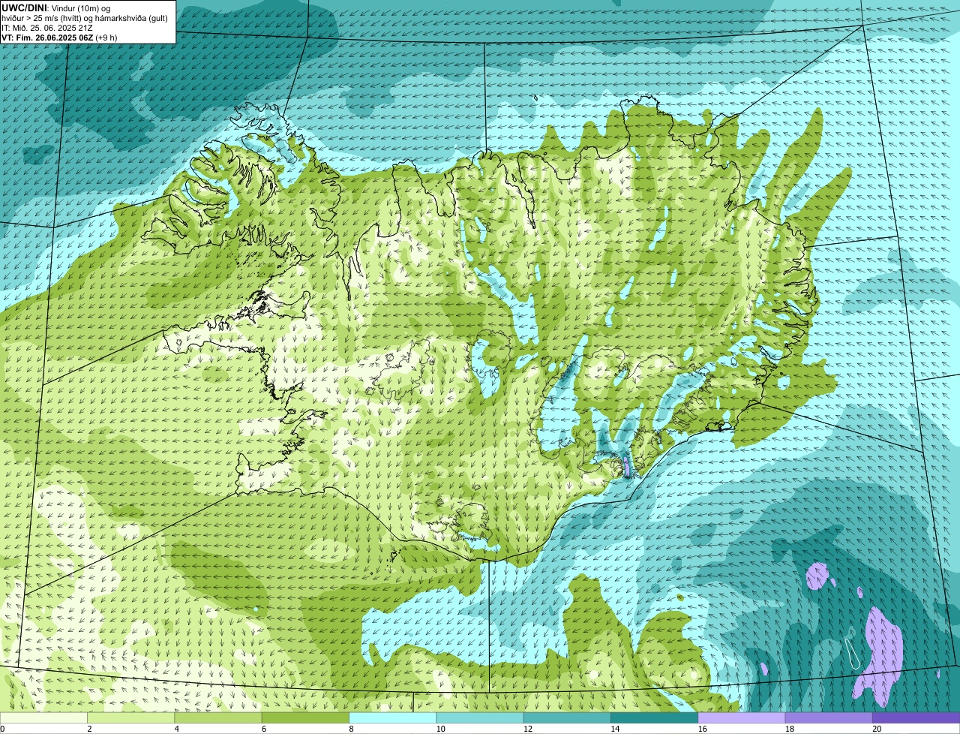Select the 2–4 m/s legend color segment
Viewport: 960px width, 734px height.
tap(131, 717)
